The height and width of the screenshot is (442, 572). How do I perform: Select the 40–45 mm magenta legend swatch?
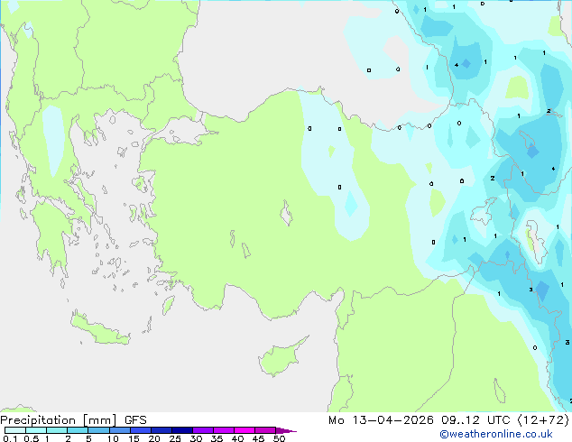pos(244,430)
